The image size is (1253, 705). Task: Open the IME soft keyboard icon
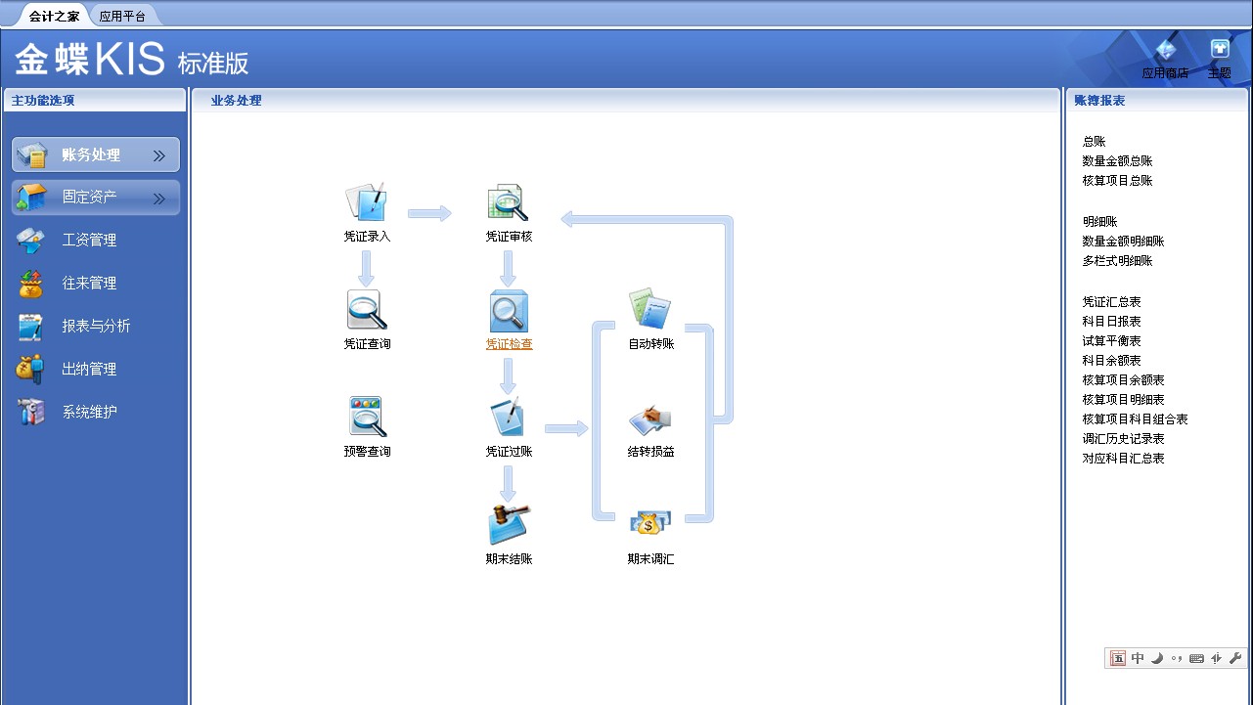pos(1196,659)
